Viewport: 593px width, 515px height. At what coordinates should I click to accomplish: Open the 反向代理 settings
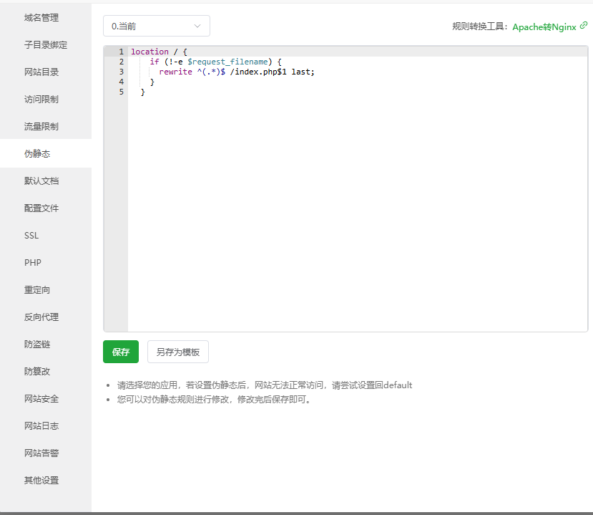36,317
